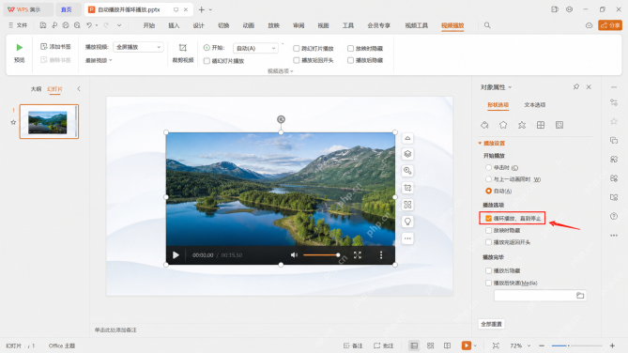Open the Design ribbon tab
This screenshot has height=353, width=628.
[x=199, y=25]
